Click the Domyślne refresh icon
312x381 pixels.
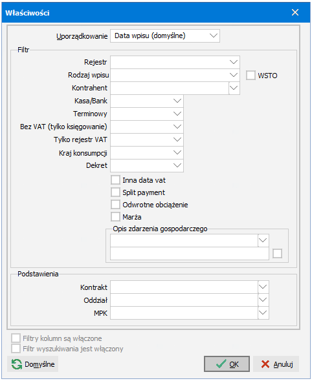coord(17,364)
